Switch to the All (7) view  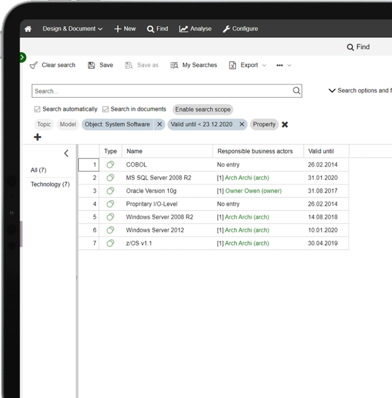(38, 170)
